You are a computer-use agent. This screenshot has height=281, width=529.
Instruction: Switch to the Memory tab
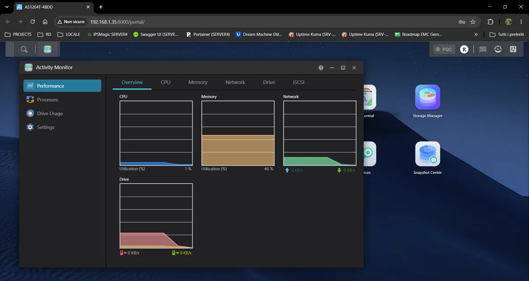[x=198, y=82]
